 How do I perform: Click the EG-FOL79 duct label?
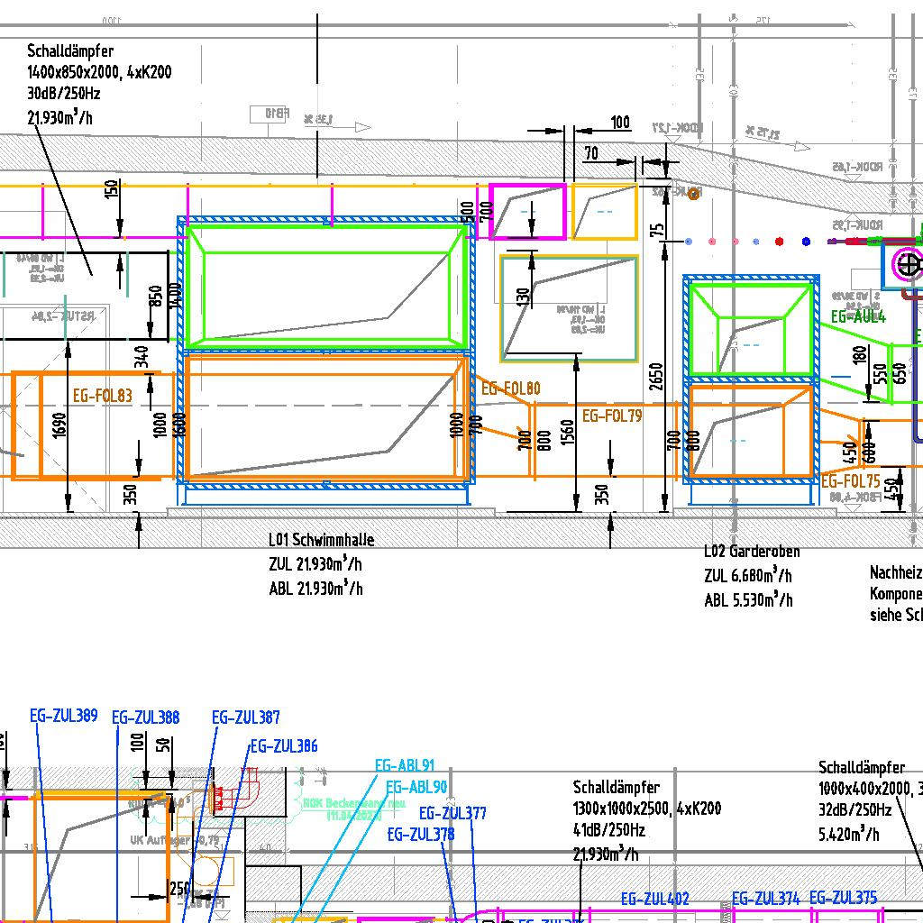(x=612, y=416)
